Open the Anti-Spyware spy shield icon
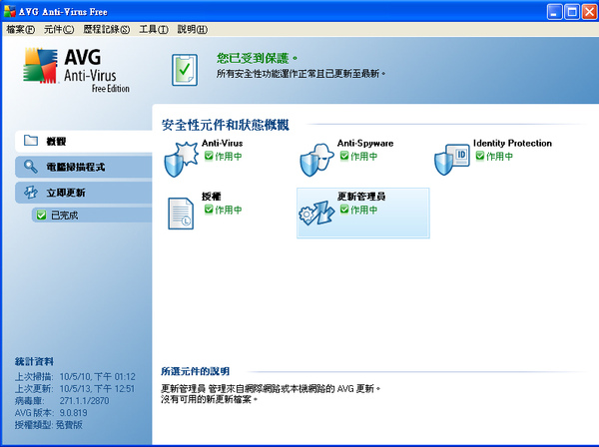Screen dimensions: 599x447 [x=316, y=160]
